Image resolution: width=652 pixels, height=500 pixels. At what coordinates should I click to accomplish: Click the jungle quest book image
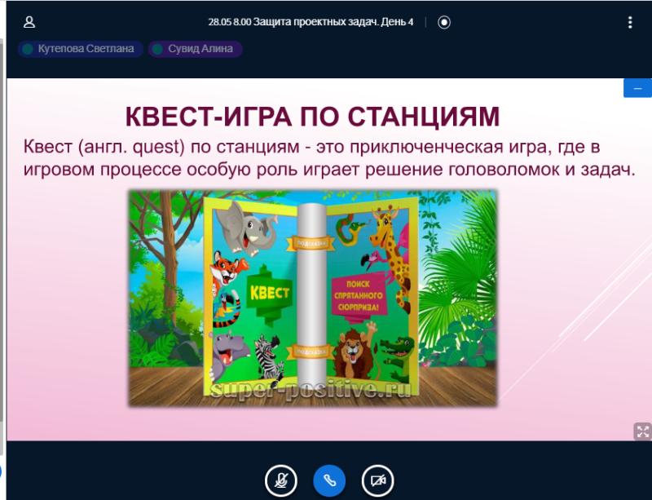pyautogui.click(x=312, y=298)
